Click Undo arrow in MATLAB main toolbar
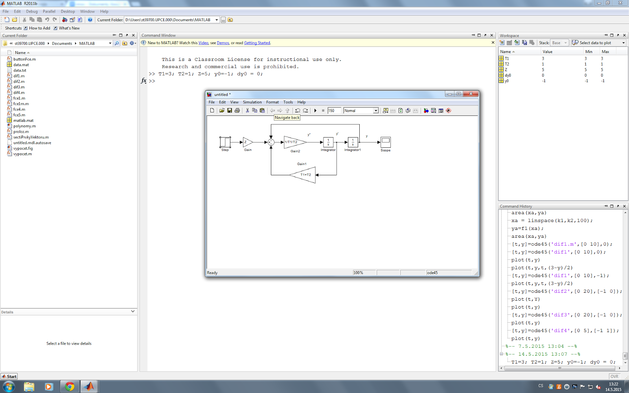This screenshot has height=393, width=629. [x=47, y=20]
